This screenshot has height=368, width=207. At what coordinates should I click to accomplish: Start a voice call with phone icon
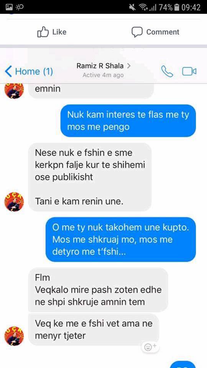click(x=167, y=71)
